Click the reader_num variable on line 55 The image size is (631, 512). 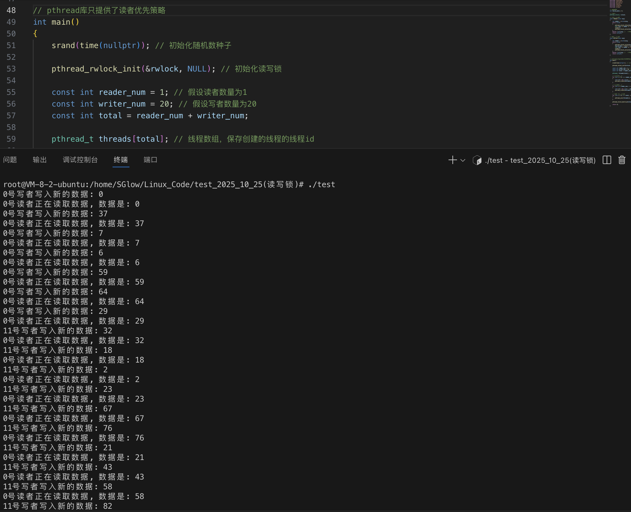[122, 92]
